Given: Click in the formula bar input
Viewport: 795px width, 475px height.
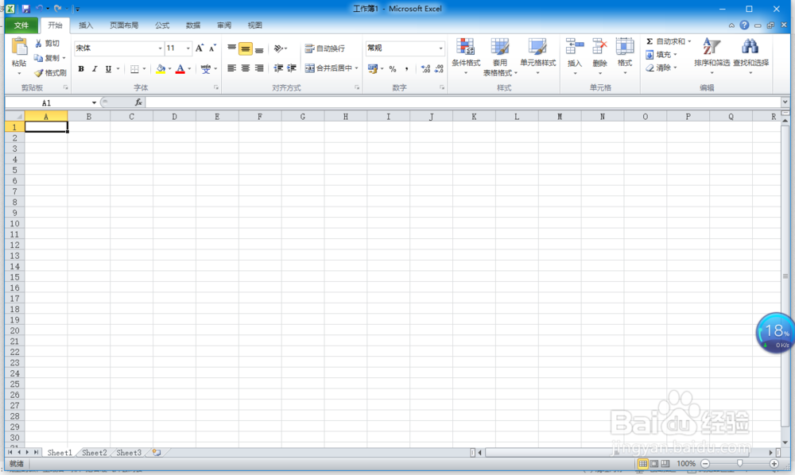Looking at the screenshot, I should [463, 102].
